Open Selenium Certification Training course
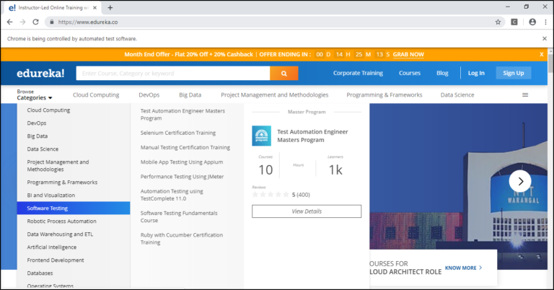554x290 pixels. click(x=177, y=133)
